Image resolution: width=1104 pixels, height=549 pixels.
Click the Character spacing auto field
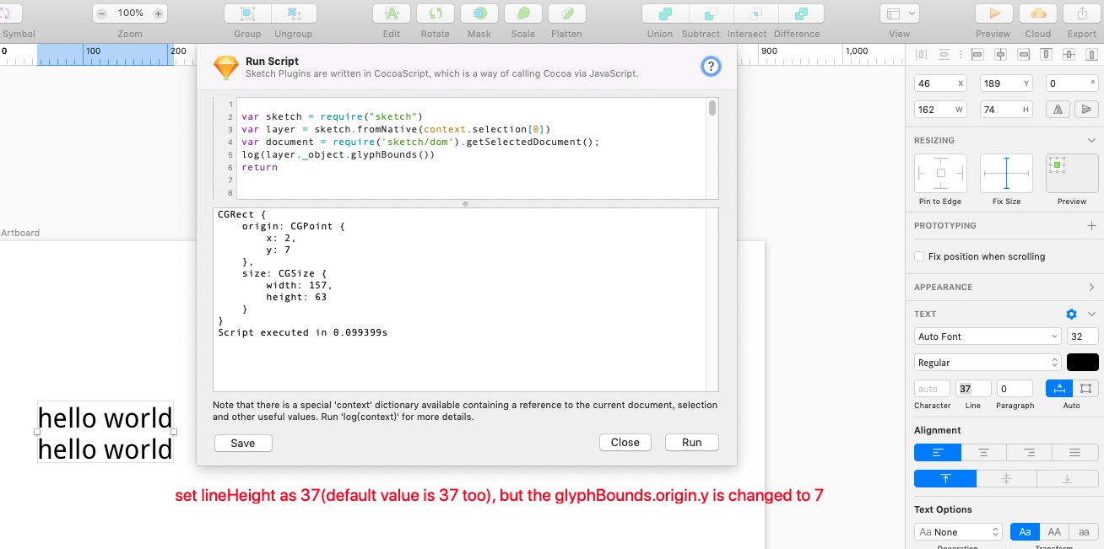coord(932,389)
